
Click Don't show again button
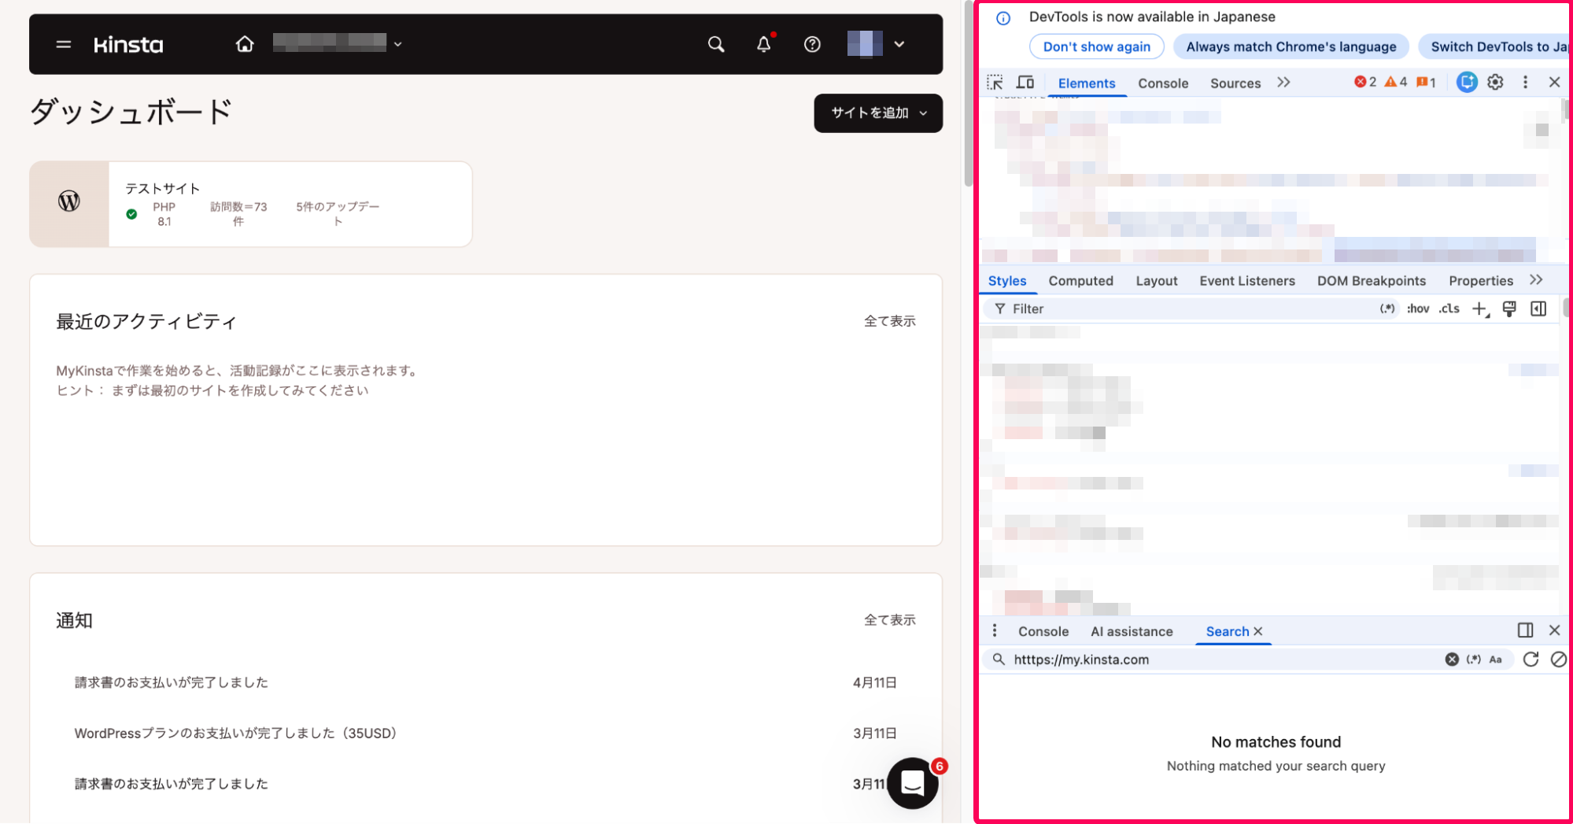click(x=1096, y=46)
